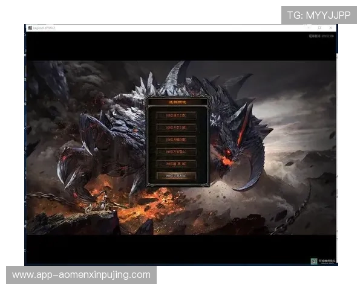Enter the highlighted bottom server in the list
This screenshot has height=290, width=363.
click(x=176, y=175)
